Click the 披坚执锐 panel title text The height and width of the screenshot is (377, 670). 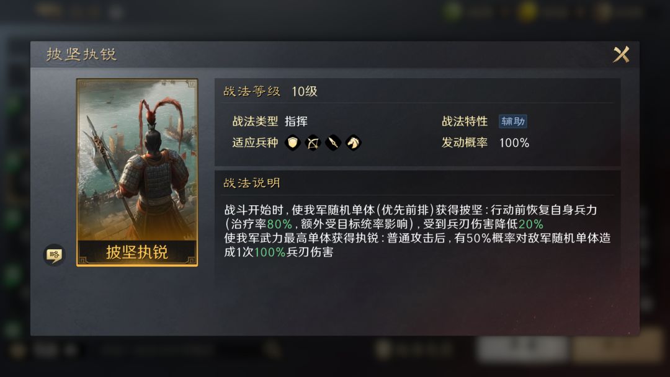(81, 55)
